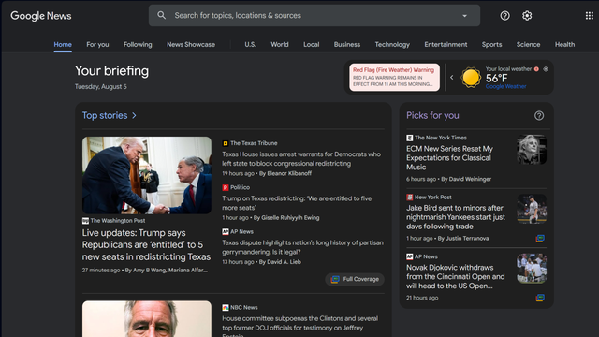
Task: Click the By Eleanor Klibanoff byline
Action: click(x=285, y=173)
